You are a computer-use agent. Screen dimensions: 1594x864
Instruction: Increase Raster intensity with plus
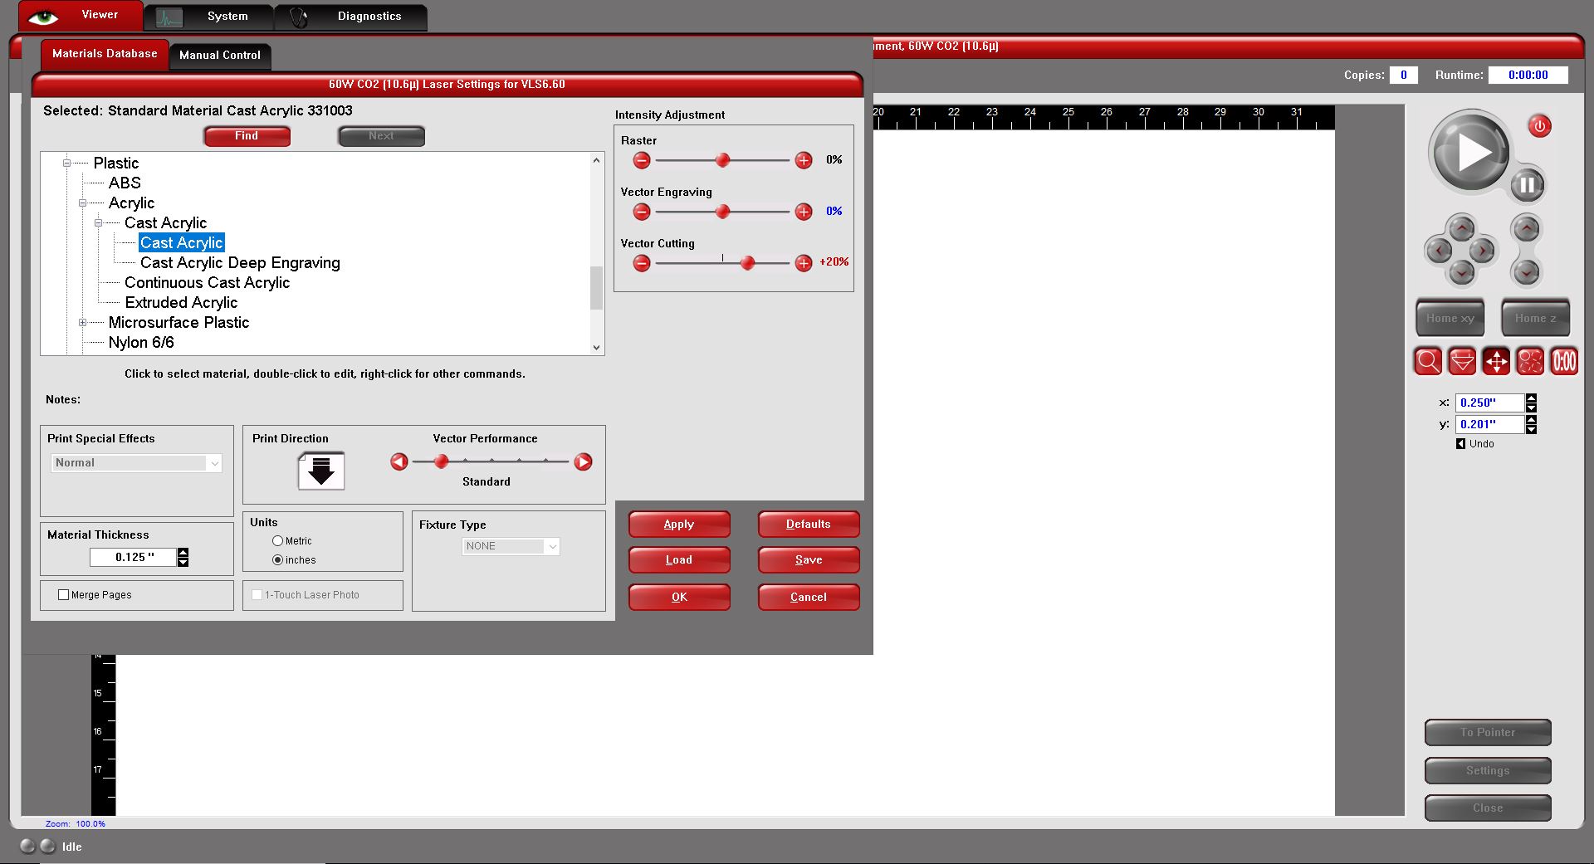[804, 160]
